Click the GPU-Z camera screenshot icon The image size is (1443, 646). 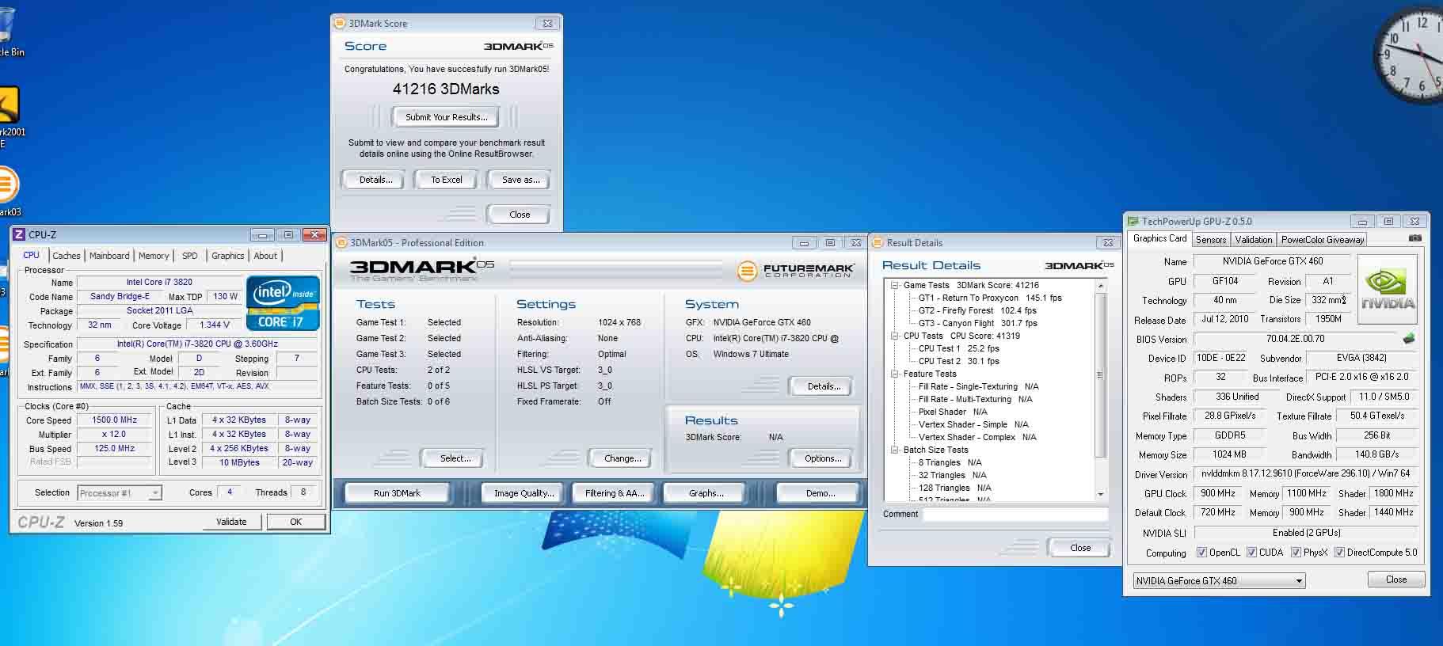1415,238
